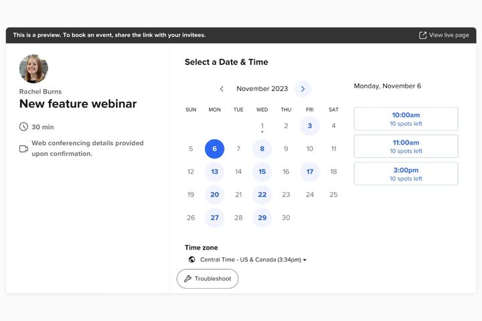Go to the next month arrow
Screen dimensions: 482x321
click(303, 89)
